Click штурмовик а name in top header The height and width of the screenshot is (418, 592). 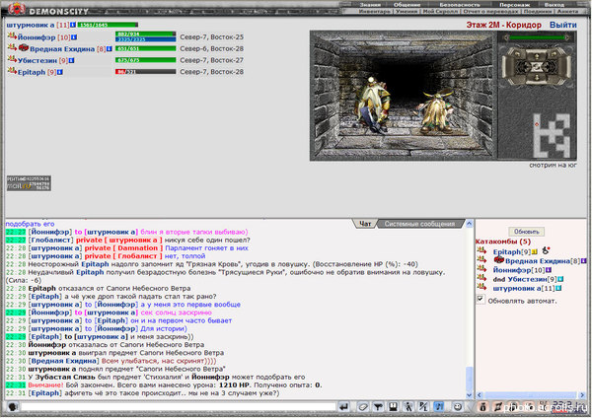click(x=31, y=25)
